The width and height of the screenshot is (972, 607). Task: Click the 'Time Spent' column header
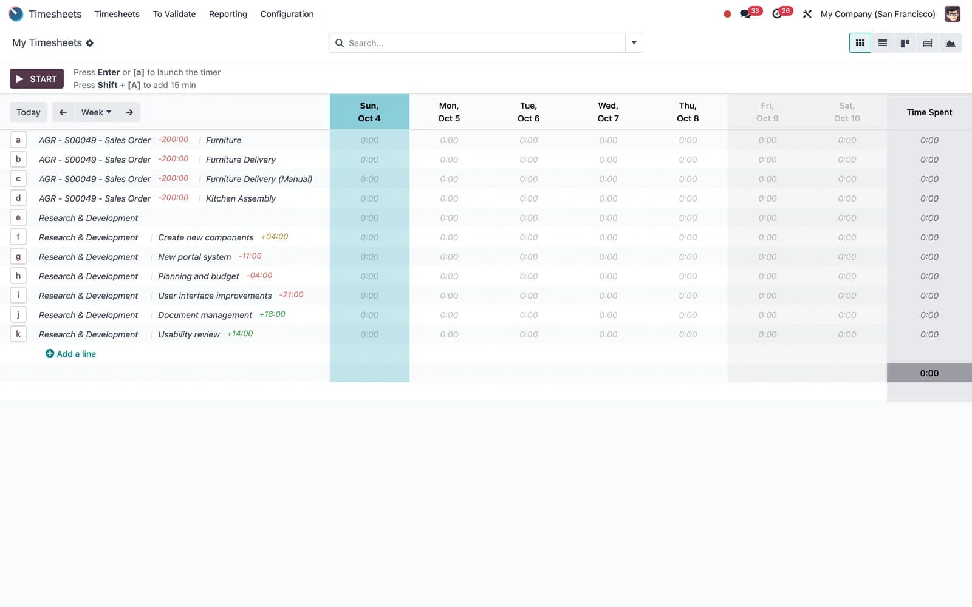(929, 112)
